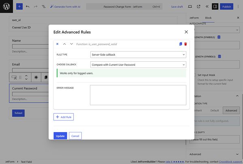Viewport: 243px width, 164px height.
Task: Click the view in new tab icon
Action: [198, 6]
